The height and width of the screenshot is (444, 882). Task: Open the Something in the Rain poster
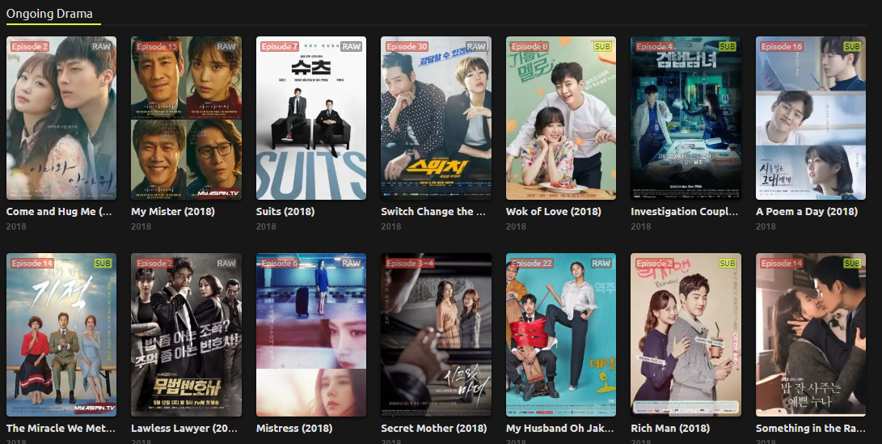tap(811, 335)
